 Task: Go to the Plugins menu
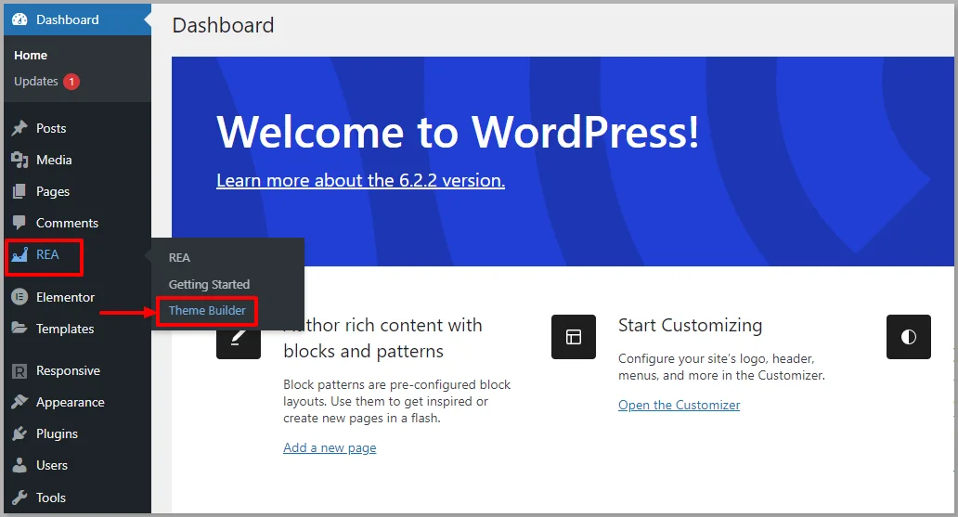click(x=77, y=433)
